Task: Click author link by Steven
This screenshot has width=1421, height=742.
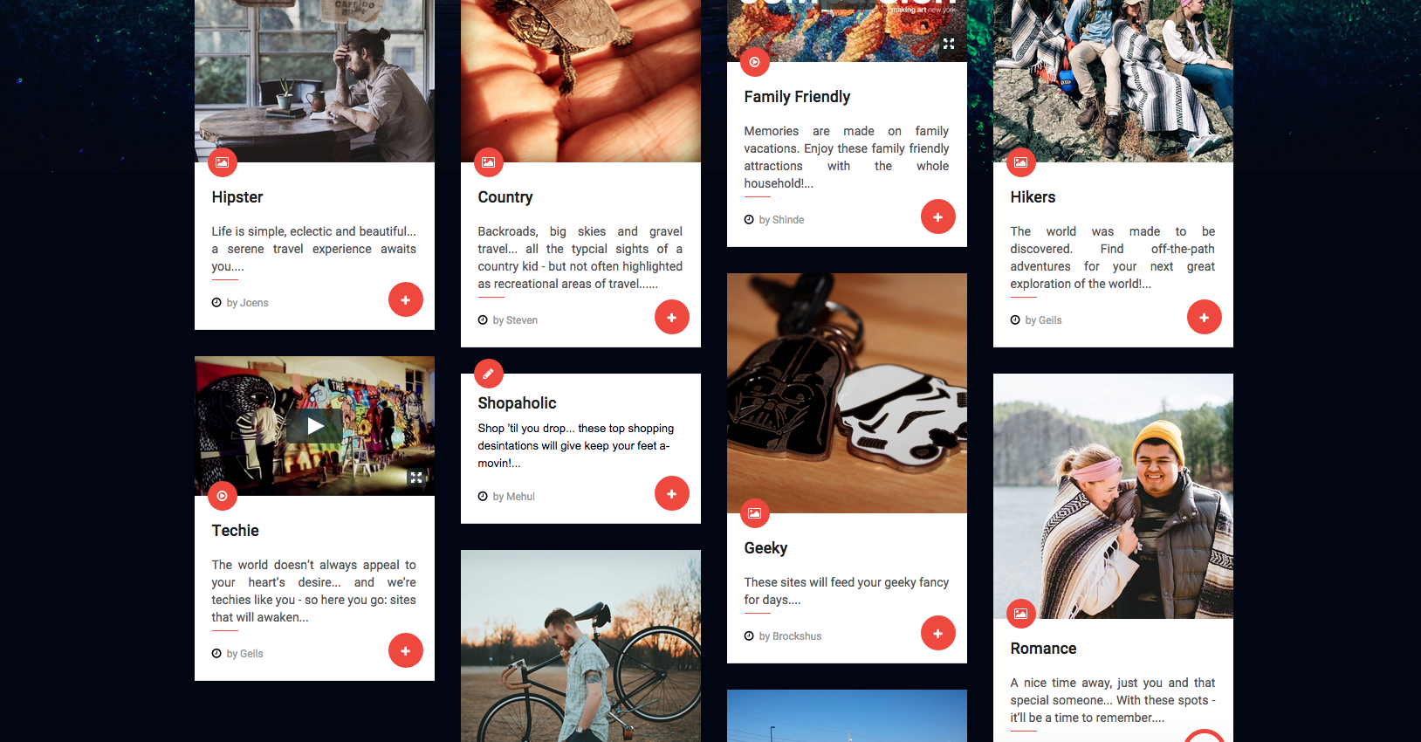Action: pos(515,320)
